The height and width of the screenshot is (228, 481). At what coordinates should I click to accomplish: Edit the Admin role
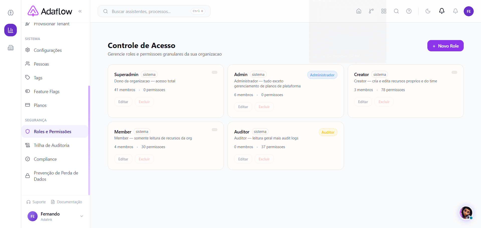(x=243, y=107)
